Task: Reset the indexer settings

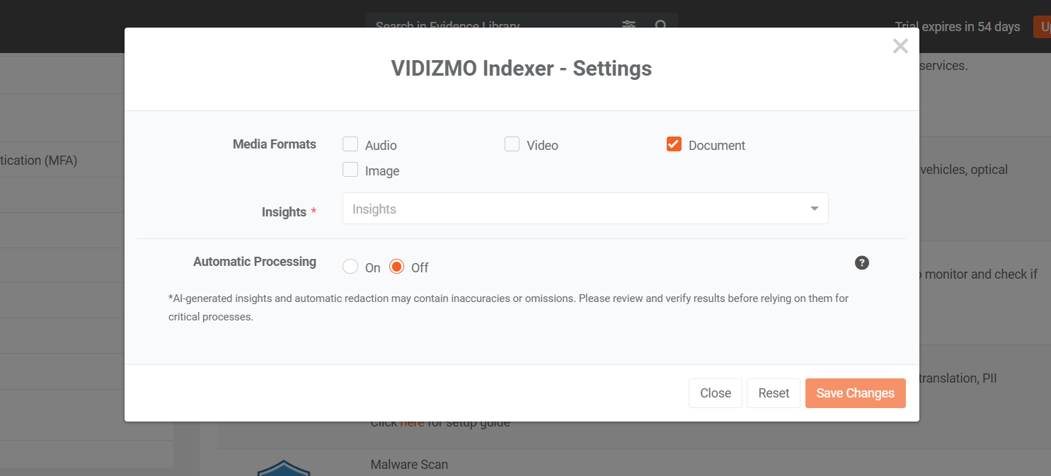Action: (773, 393)
